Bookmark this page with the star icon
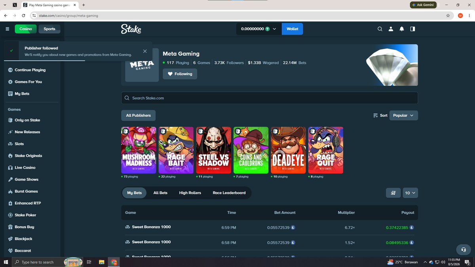The width and height of the screenshot is (475, 267). pyautogui.click(x=448, y=16)
